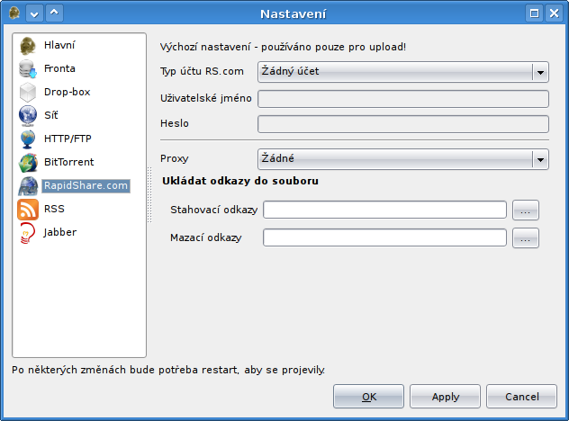This screenshot has width=569, height=421.
Task: Open the HTTP/FTP globe icon
Action: [x=28, y=139]
